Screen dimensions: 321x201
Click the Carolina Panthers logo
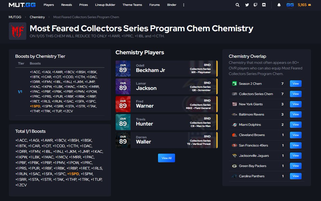[x=234, y=176]
